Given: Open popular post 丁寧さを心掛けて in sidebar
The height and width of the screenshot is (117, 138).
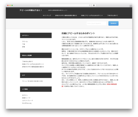Looking at the screenshot, I should 27,61.
